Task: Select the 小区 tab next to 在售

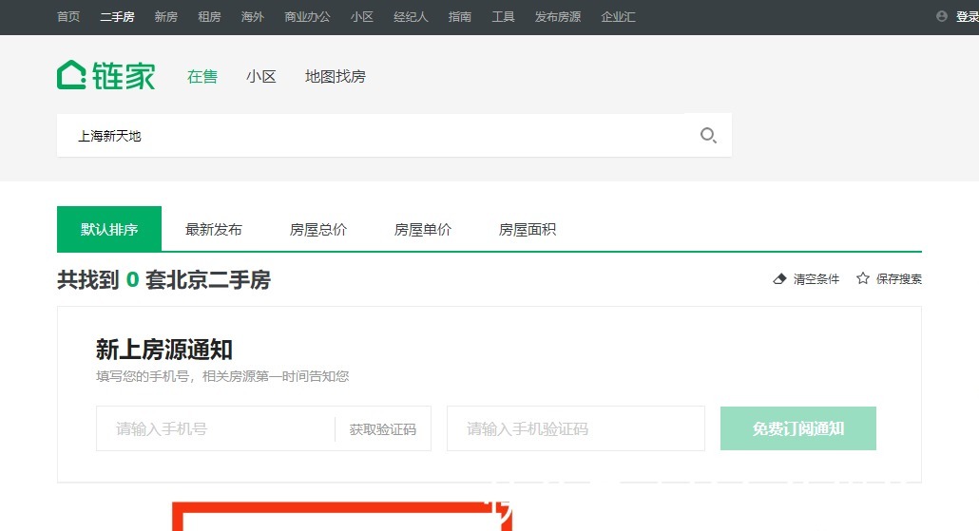Action: coord(261,76)
